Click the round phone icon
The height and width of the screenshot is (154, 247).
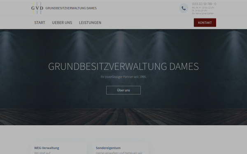pos(184,8)
